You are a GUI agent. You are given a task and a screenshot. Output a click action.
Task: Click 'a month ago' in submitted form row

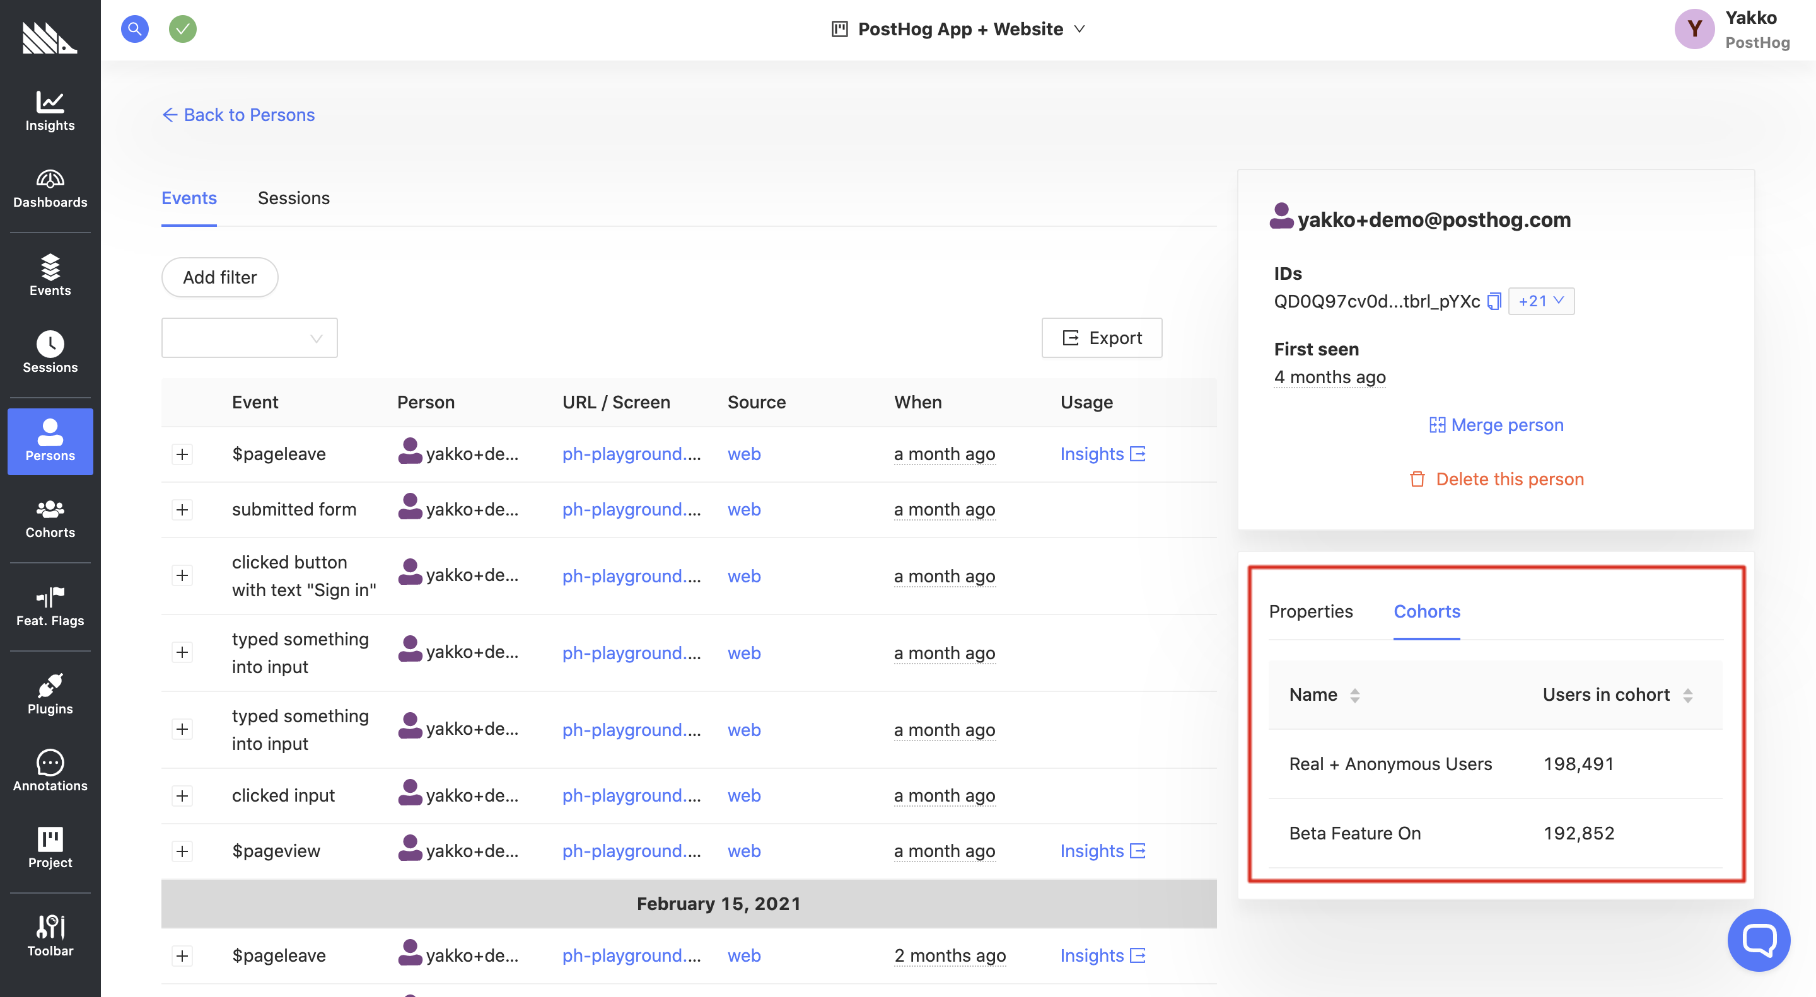point(945,509)
